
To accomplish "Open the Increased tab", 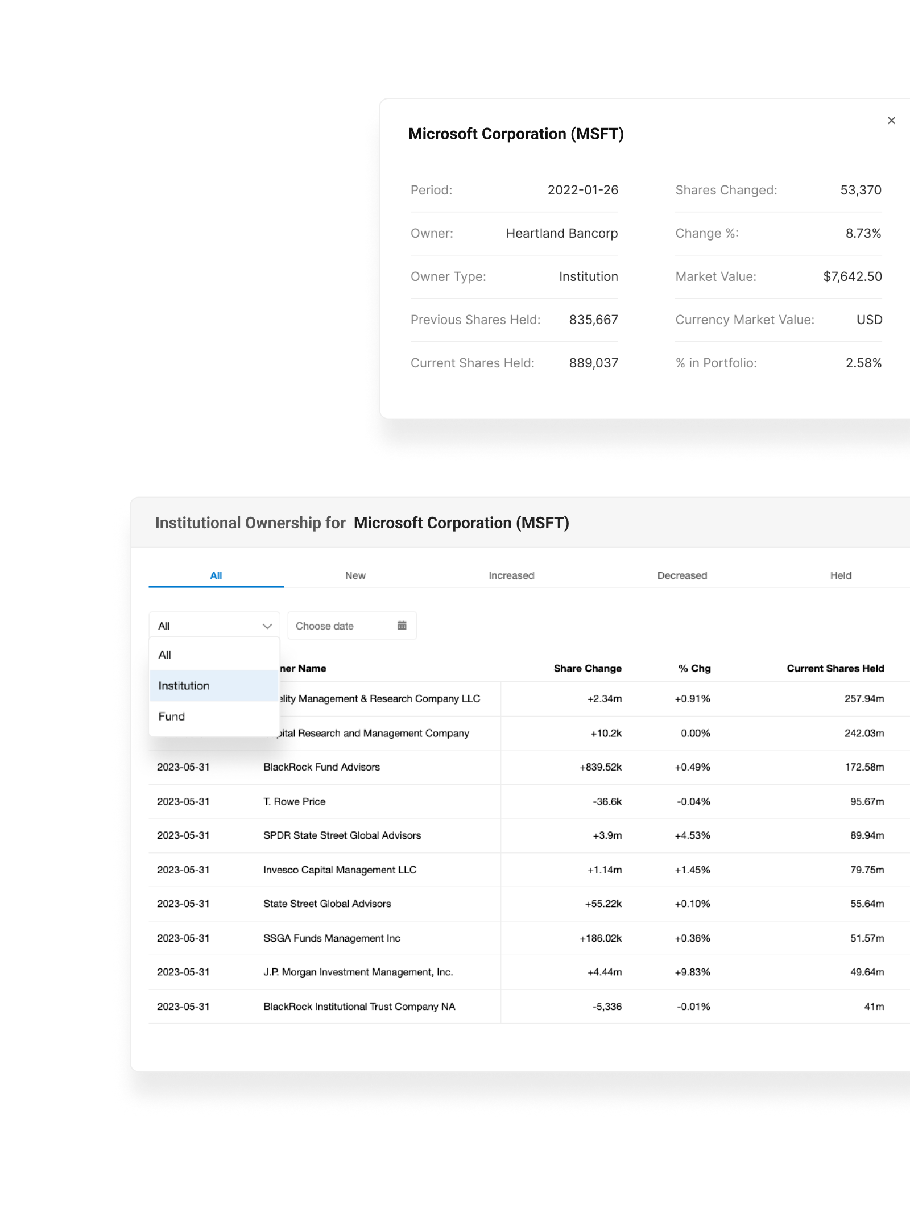I will [511, 575].
